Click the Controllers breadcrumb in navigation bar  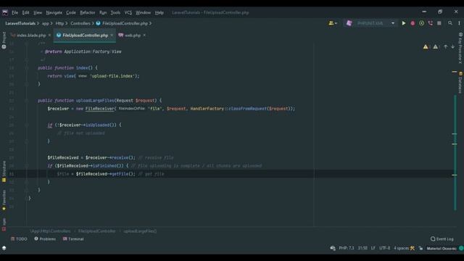point(80,23)
